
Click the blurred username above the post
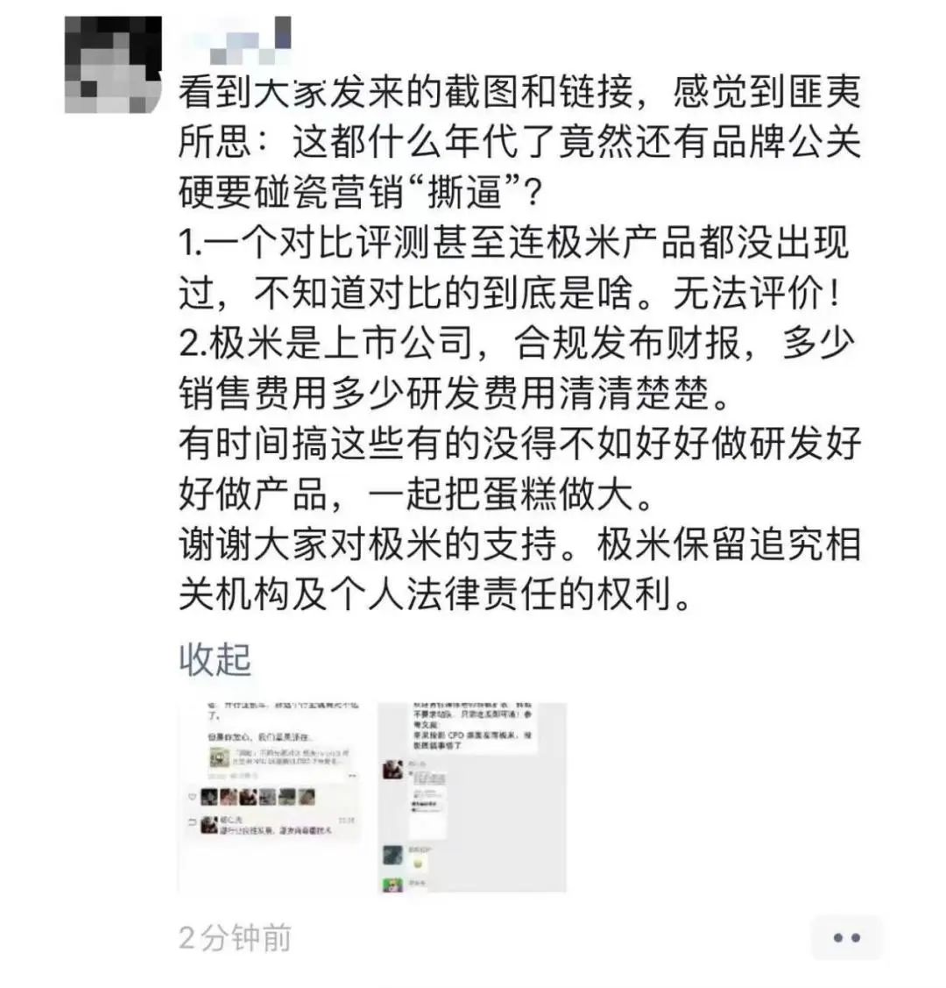click(x=238, y=41)
